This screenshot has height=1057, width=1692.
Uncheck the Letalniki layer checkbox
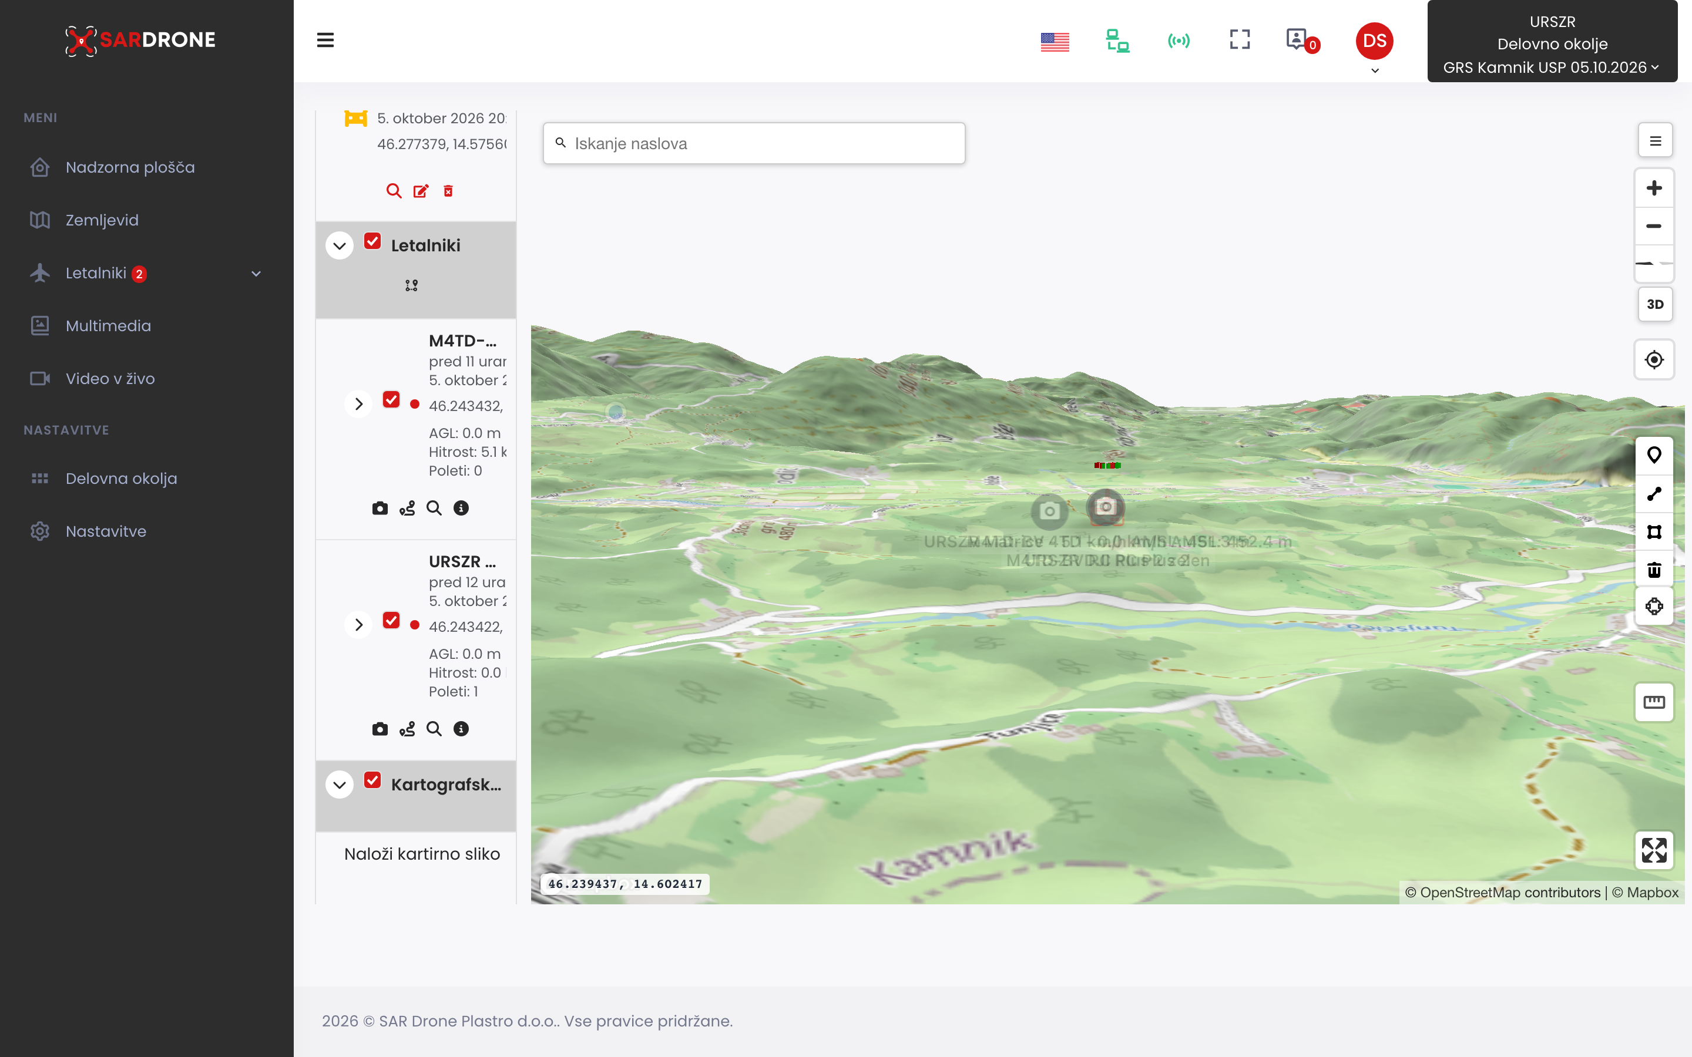pyautogui.click(x=372, y=241)
